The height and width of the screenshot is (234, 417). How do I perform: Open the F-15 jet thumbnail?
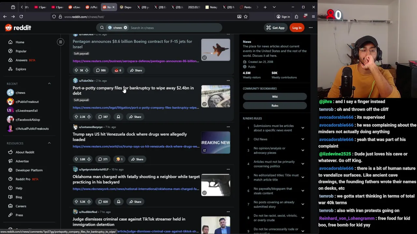(x=215, y=50)
